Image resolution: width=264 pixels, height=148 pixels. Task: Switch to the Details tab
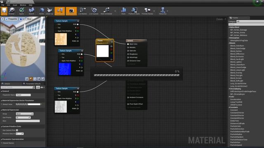pyautogui.click(x=7, y=83)
